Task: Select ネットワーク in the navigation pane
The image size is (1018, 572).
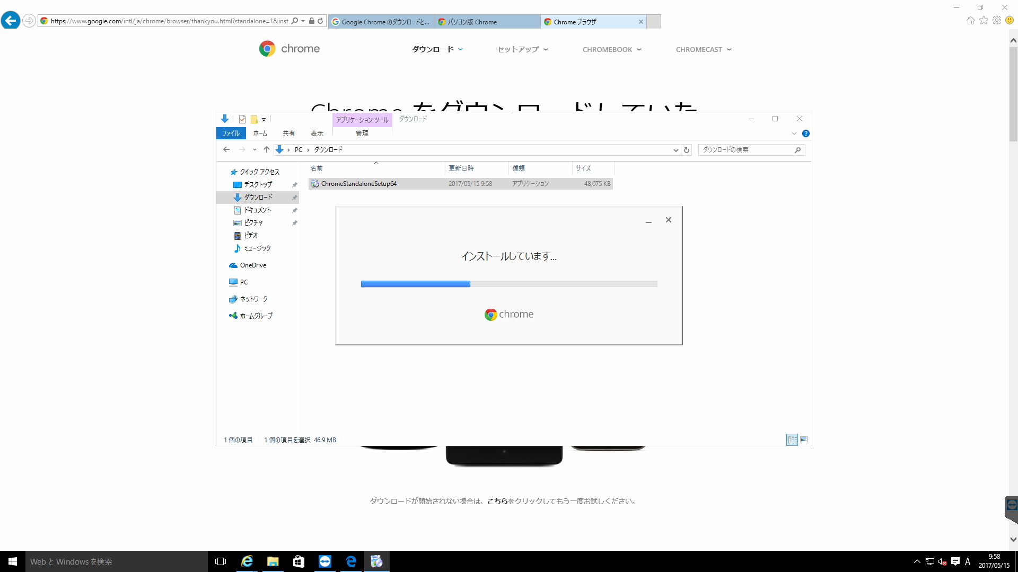Action: pyautogui.click(x=253, y=299)
